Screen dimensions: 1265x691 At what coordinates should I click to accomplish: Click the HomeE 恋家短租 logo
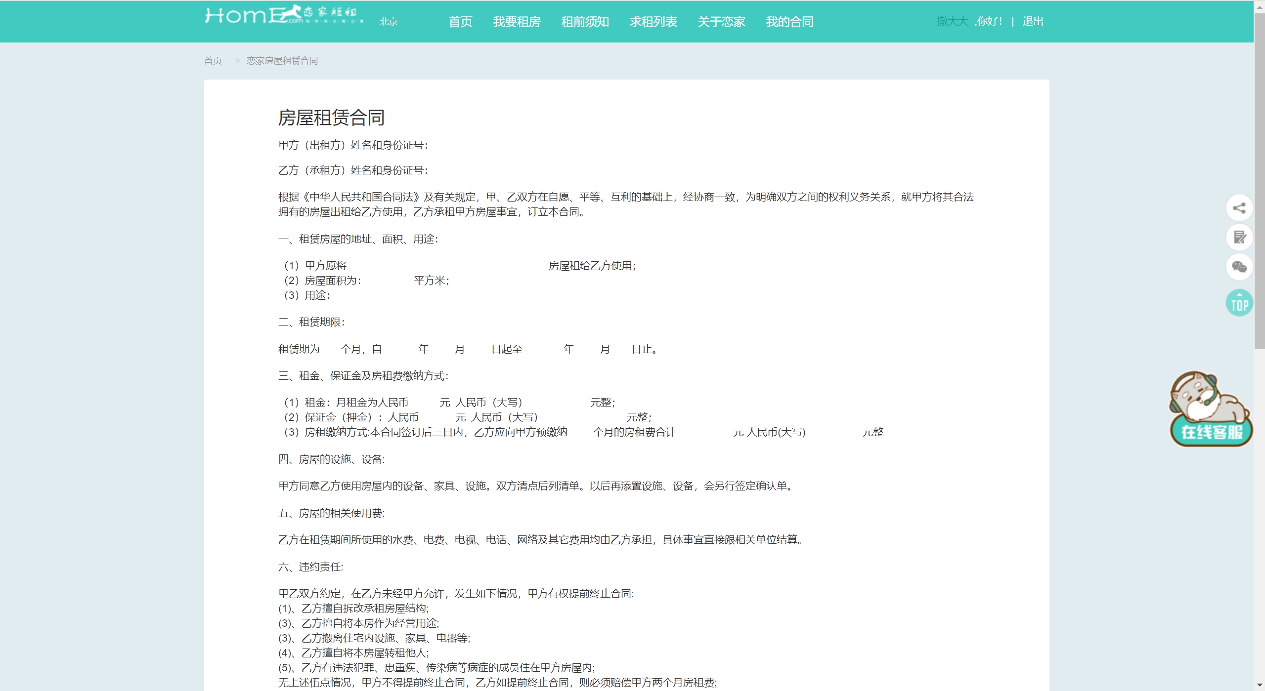pyautogui.click(x=284, y=15)
